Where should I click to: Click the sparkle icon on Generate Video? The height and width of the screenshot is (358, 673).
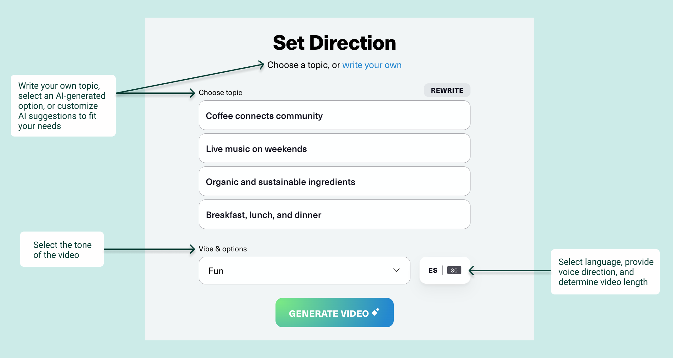click(x=376, y=312)
